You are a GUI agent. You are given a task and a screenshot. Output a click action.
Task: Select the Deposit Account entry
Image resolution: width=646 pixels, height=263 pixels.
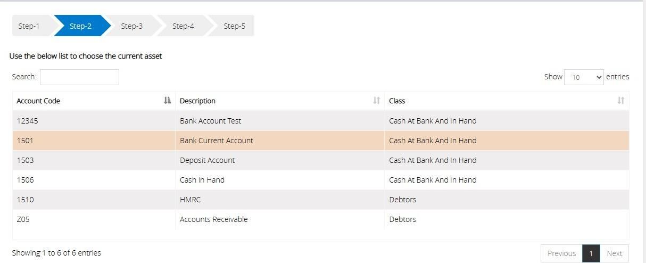coord(320,160)
